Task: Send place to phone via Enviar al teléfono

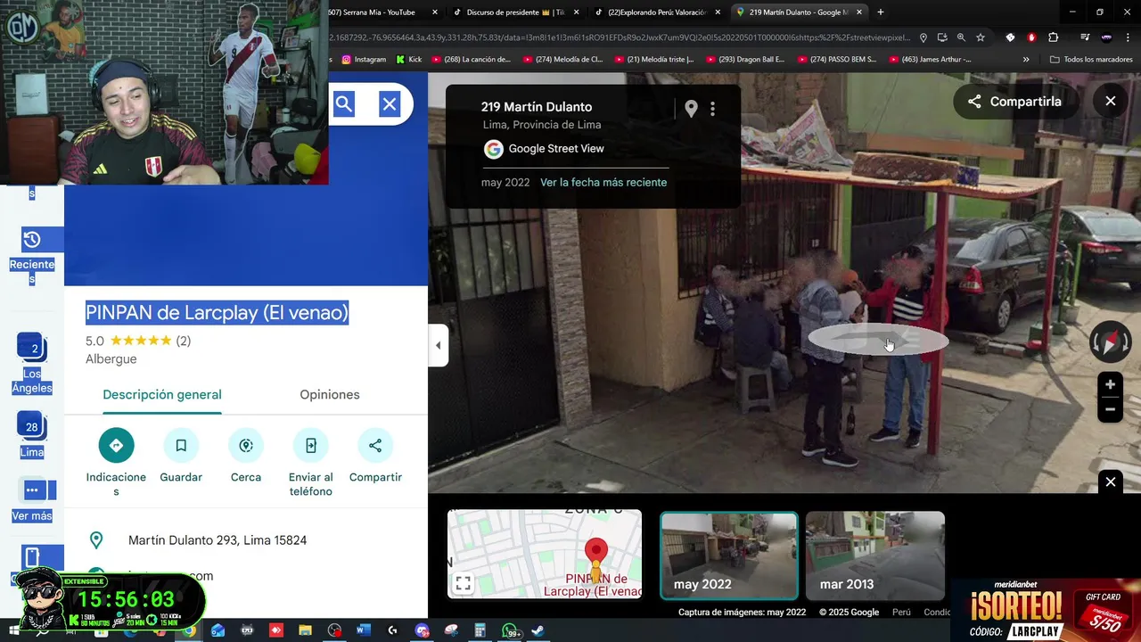Action: [310, 462]
